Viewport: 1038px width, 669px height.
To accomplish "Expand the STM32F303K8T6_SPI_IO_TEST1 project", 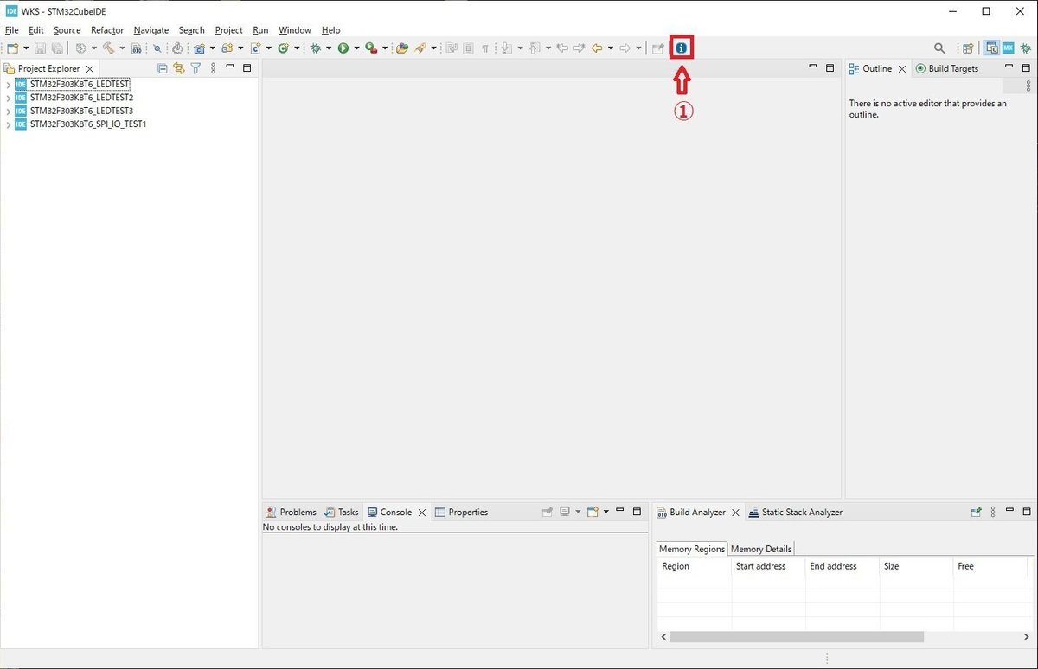I will point(8,124).
